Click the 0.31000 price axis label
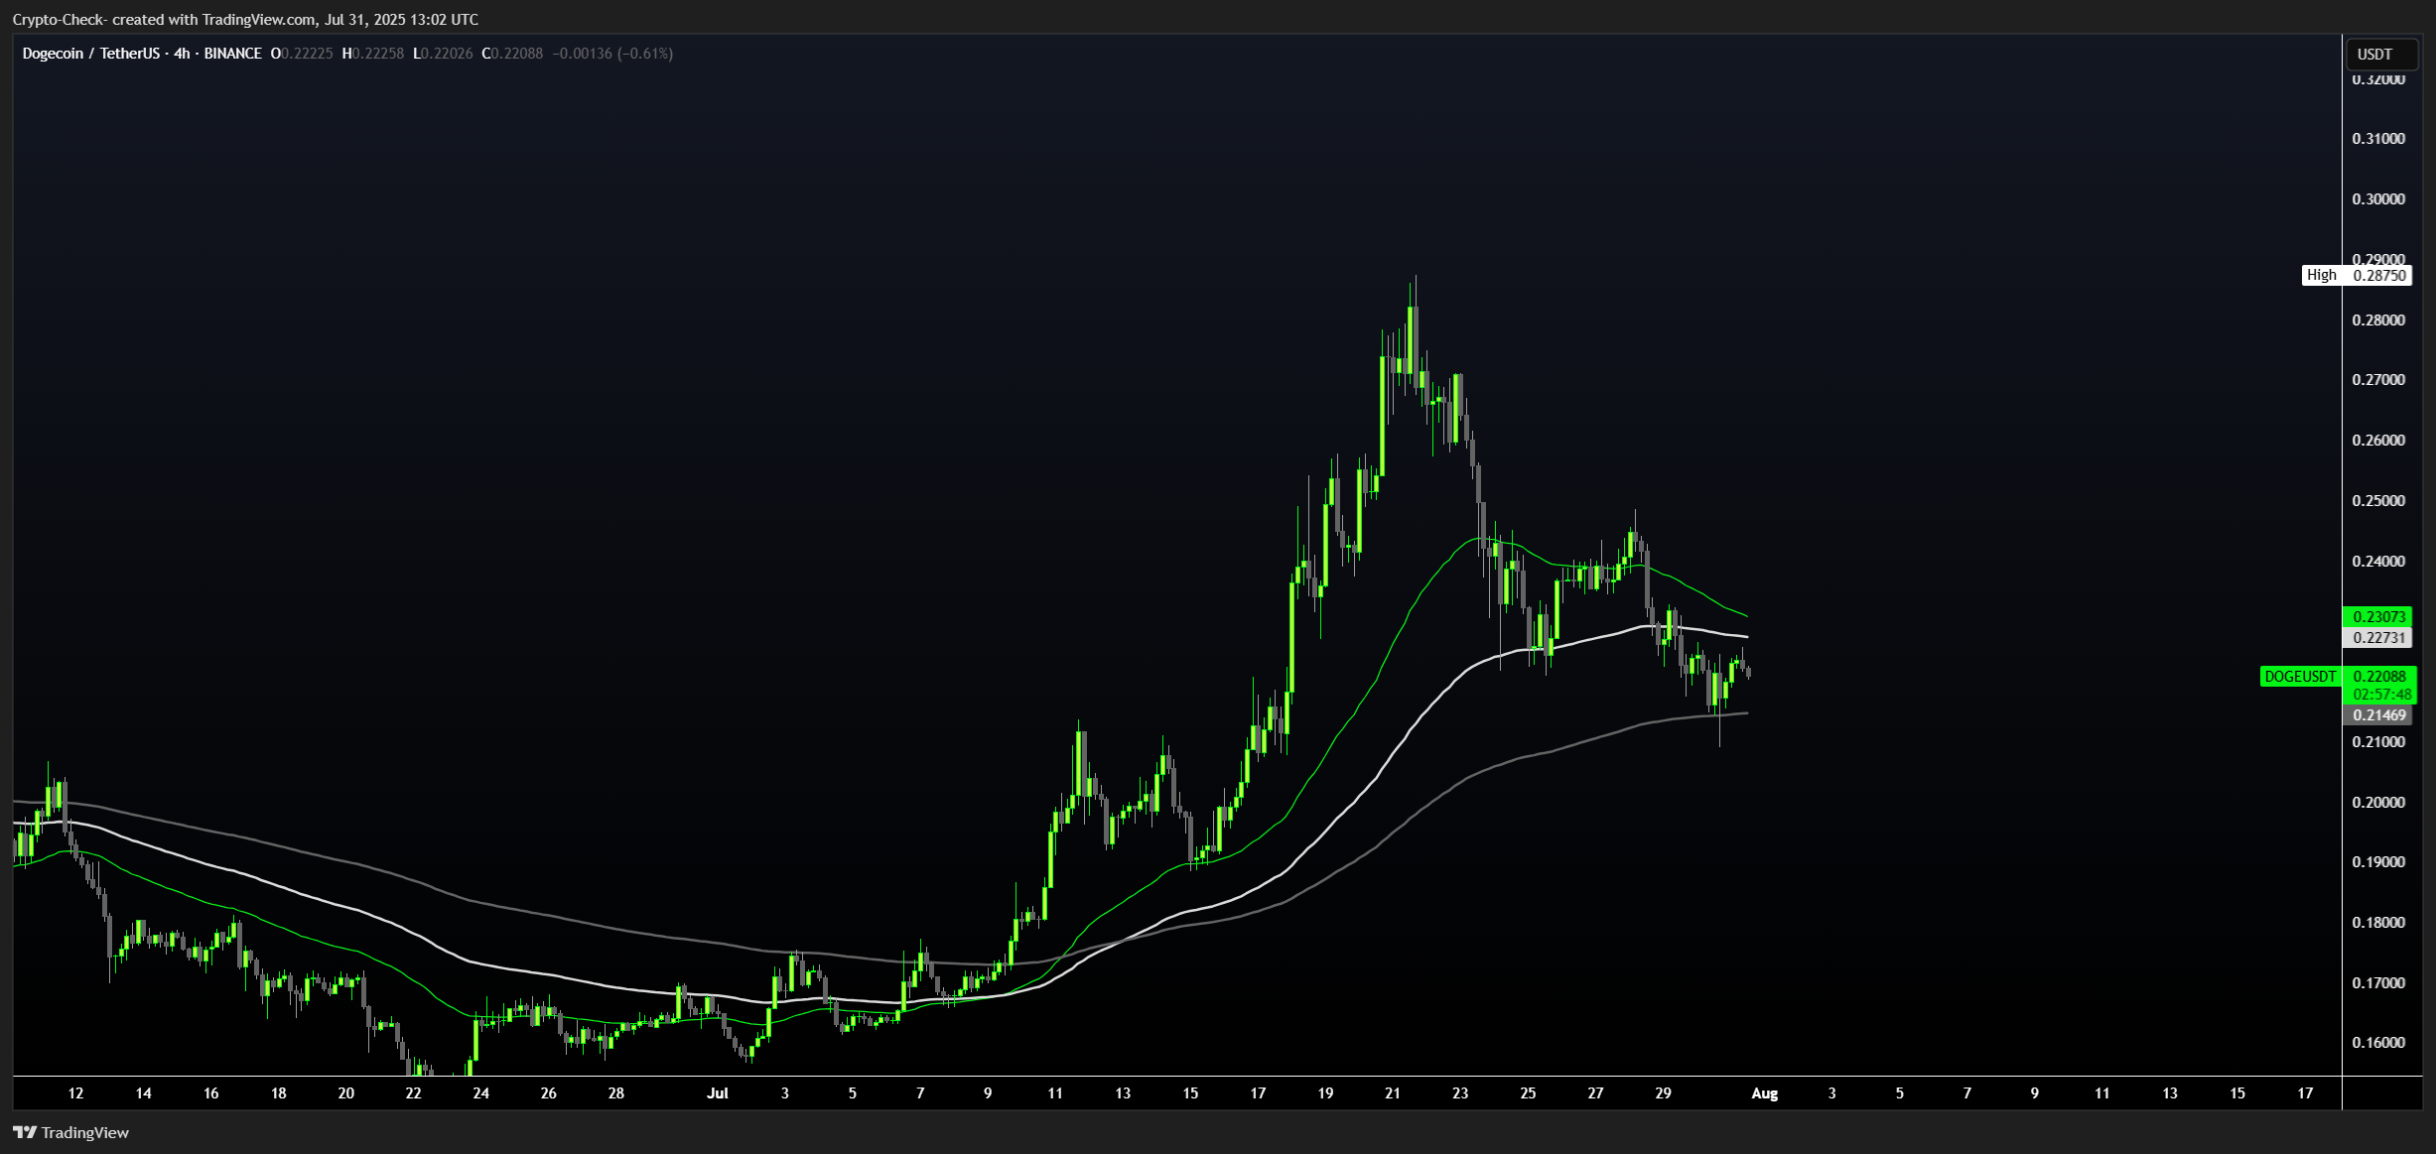 [2378, 138]
